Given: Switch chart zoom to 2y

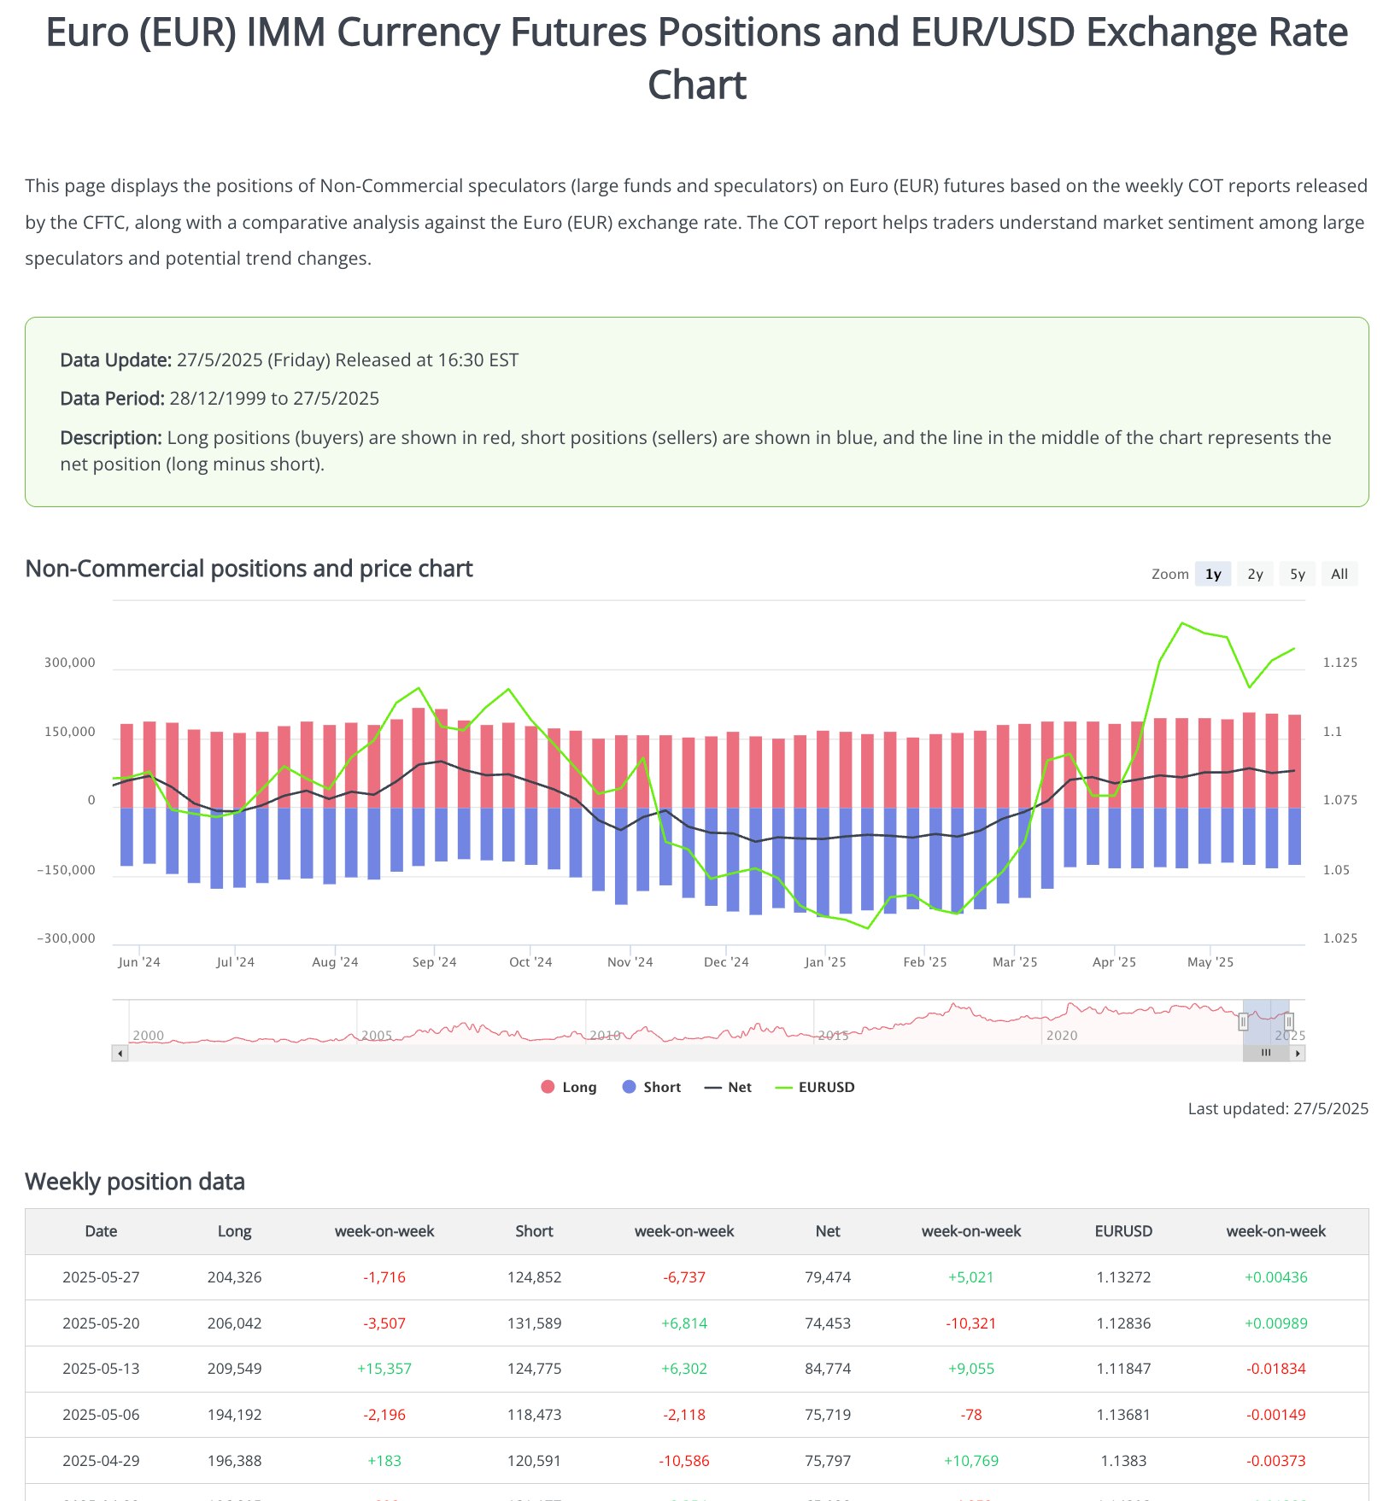Looking at the screenshot, I should [1255, 574].
